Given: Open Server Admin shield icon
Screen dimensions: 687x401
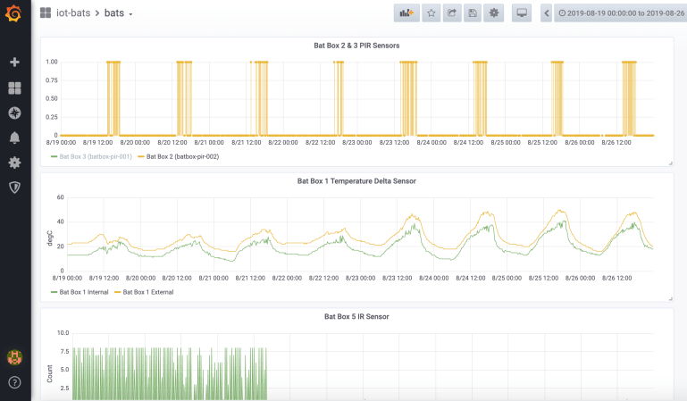Looking at the screenshot, I should pyautogui.click(x=14, y=188).
